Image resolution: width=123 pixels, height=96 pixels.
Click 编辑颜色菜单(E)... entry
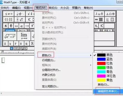pyautogui.click(x=108, y=91)
